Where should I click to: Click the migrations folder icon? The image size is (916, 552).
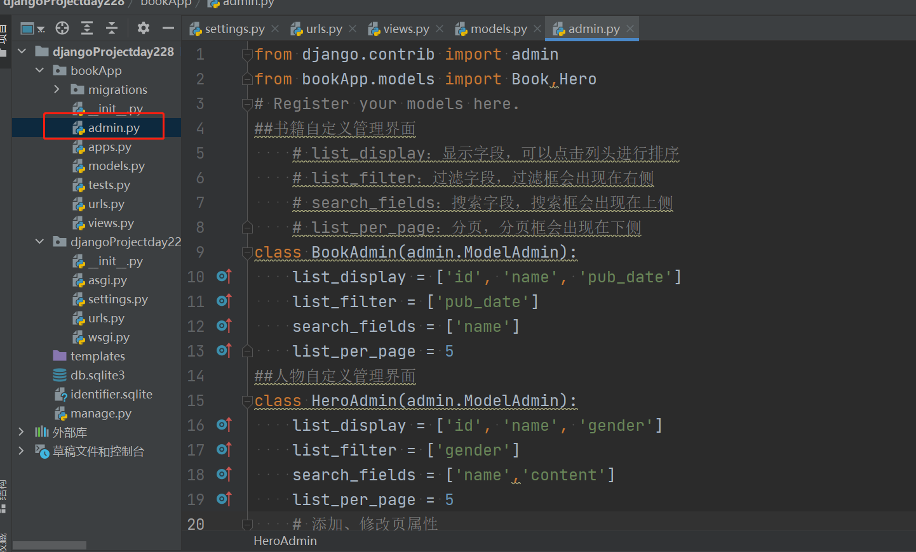click(x=77, y=89)
